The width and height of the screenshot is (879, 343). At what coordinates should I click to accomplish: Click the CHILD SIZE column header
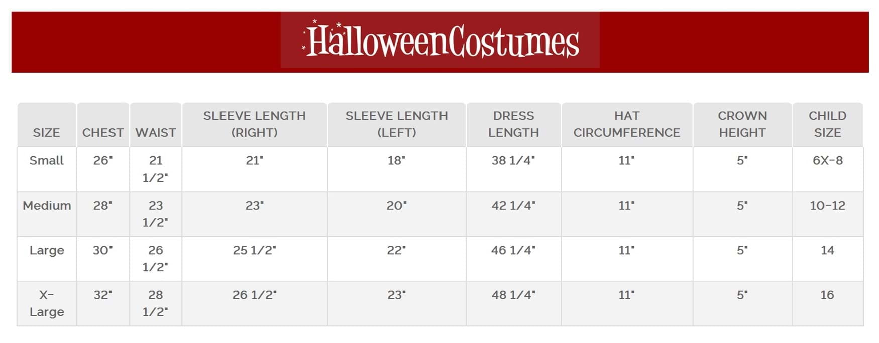(x=827, y=124)
